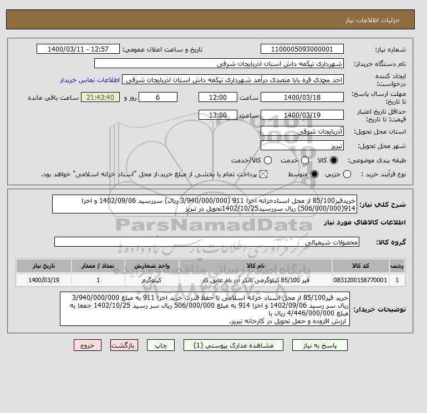Click the general need description text box
This screenshot has height=413, width=427.
point(205,204)
